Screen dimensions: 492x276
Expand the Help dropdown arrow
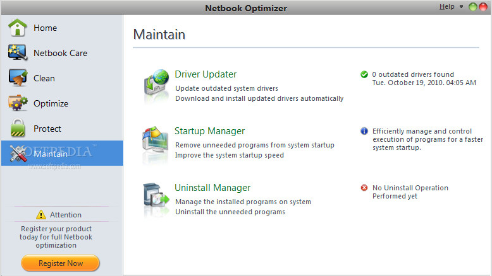pyautogui.click(x=461, y=6)
